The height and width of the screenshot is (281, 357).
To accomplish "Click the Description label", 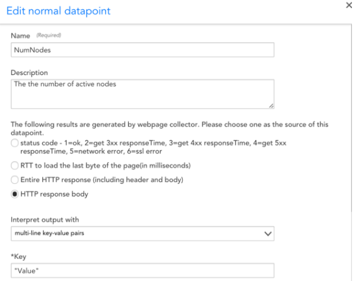I will pyautogui.click(x=30, y=72).
